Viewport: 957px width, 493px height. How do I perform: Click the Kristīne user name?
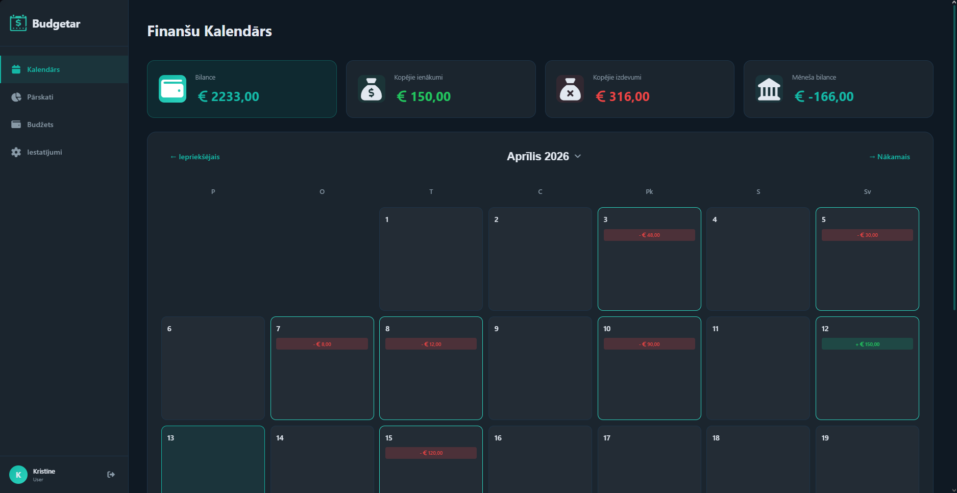tap(44, 471)
